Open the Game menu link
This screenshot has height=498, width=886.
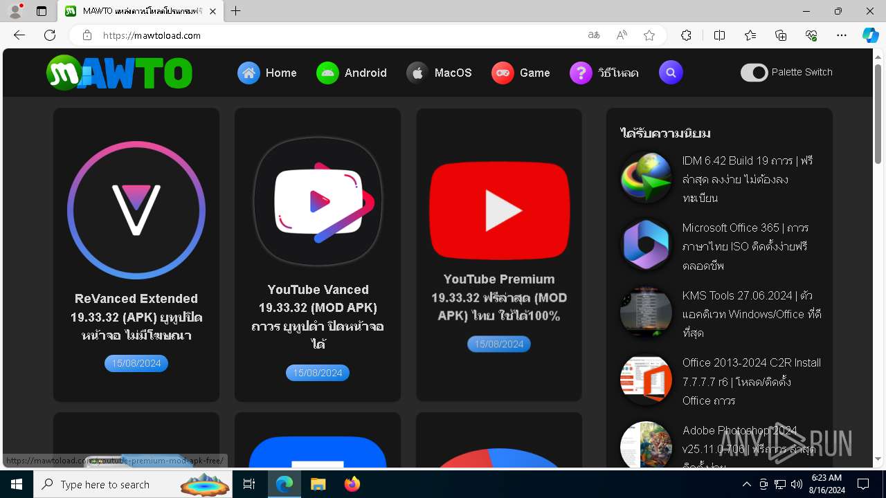point(535,73)
